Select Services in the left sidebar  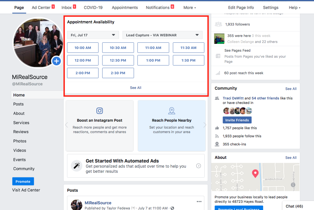point(21,123)
